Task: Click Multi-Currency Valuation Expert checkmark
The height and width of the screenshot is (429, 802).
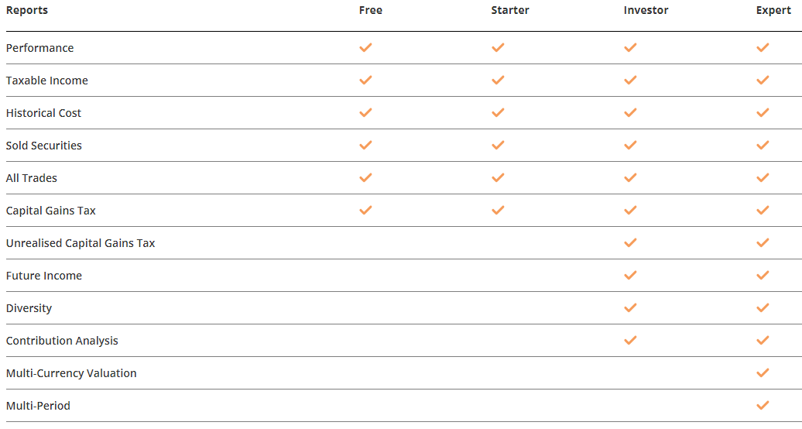Action: click(763, 372)
